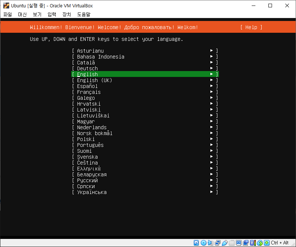
Task: Click the hard disk activity indicator icon
Action: (x=196, y=243)
